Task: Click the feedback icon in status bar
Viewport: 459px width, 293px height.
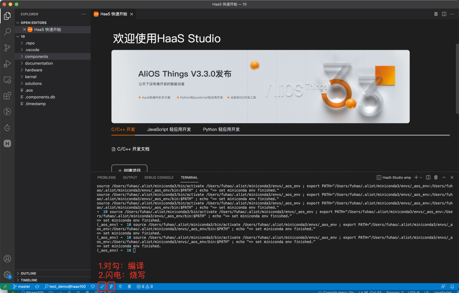Action: click(443, 287)
